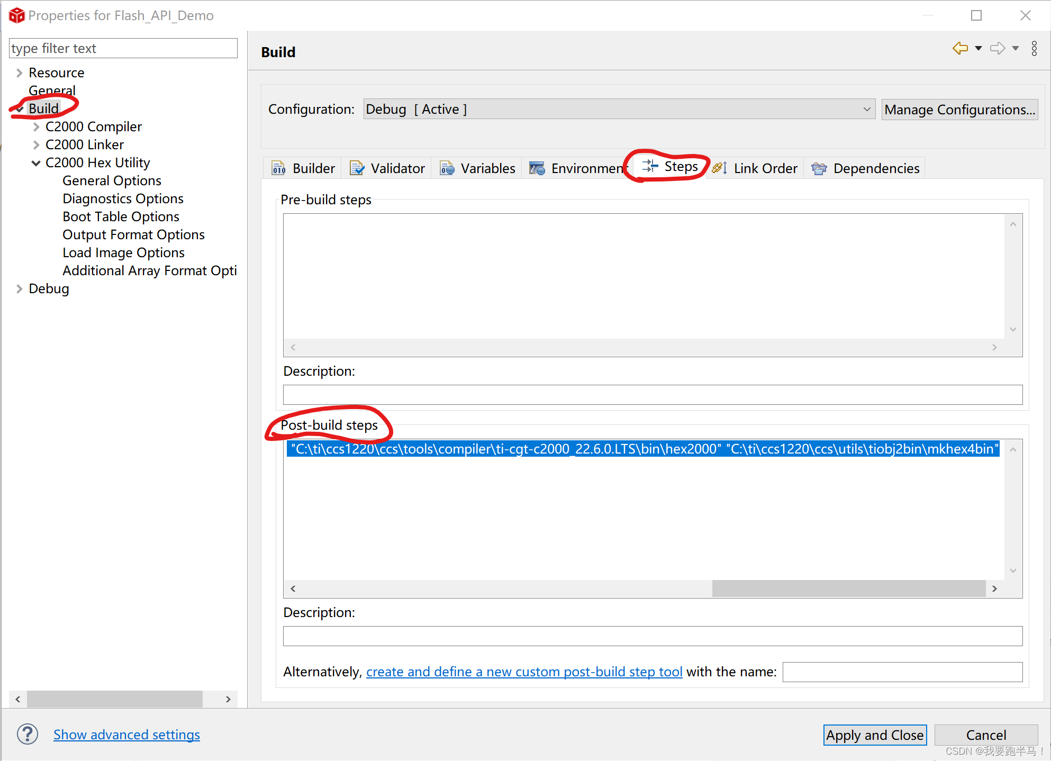
Task: Click the forward navigation arrow icon
Action: (997, 48)
